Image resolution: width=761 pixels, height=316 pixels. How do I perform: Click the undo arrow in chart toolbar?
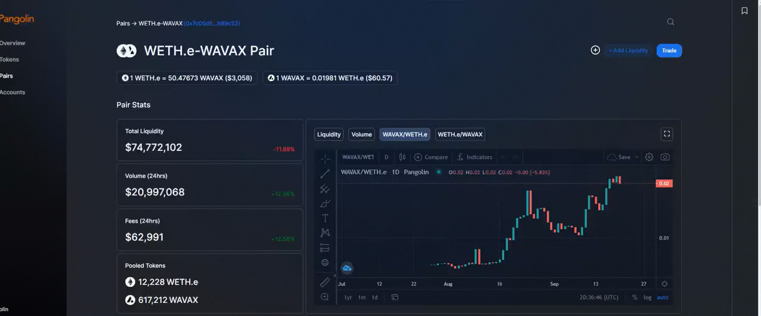pyautogui.click(x=503, y=157)
